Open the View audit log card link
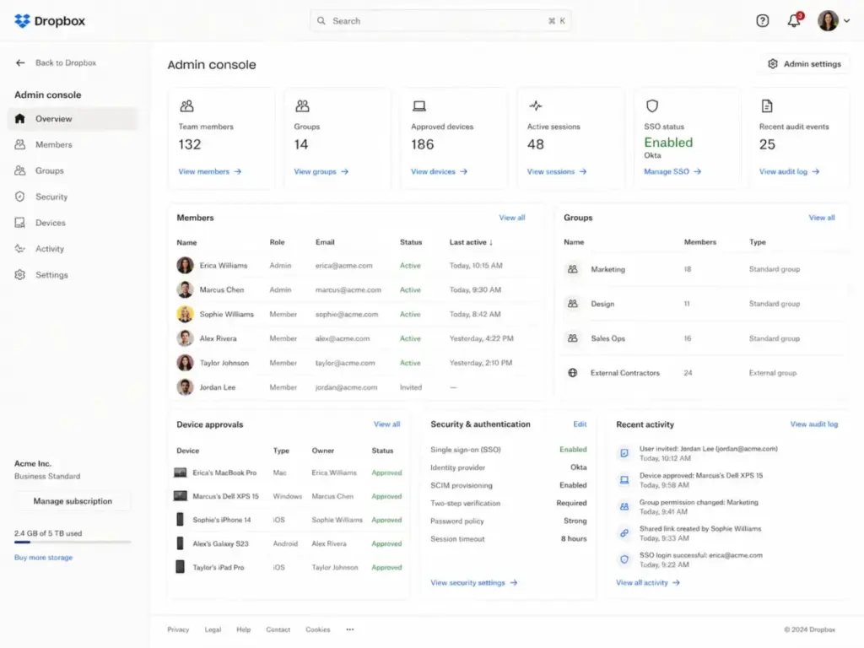 pyautogui.click(x=789, y=171)
